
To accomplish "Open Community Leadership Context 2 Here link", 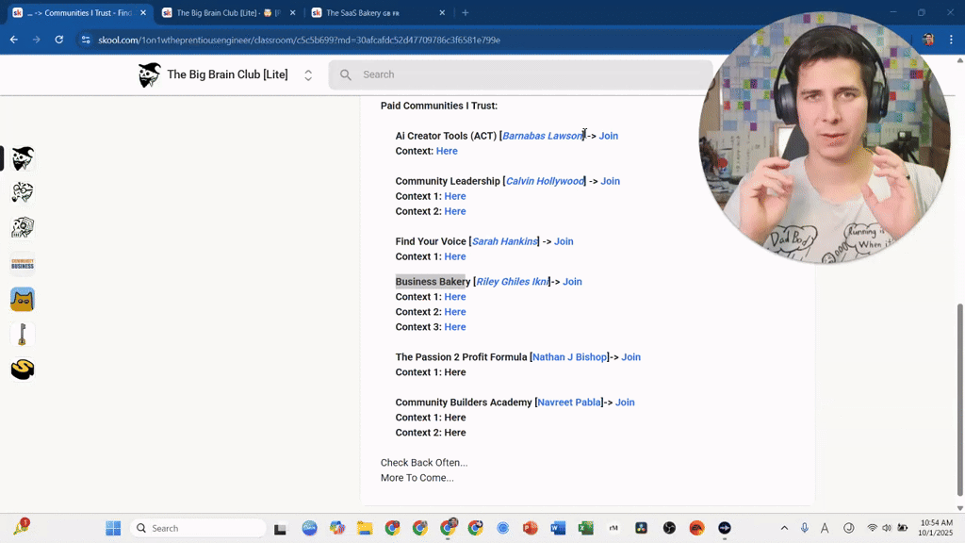I will pyautogui.click(x=455, y=211).
